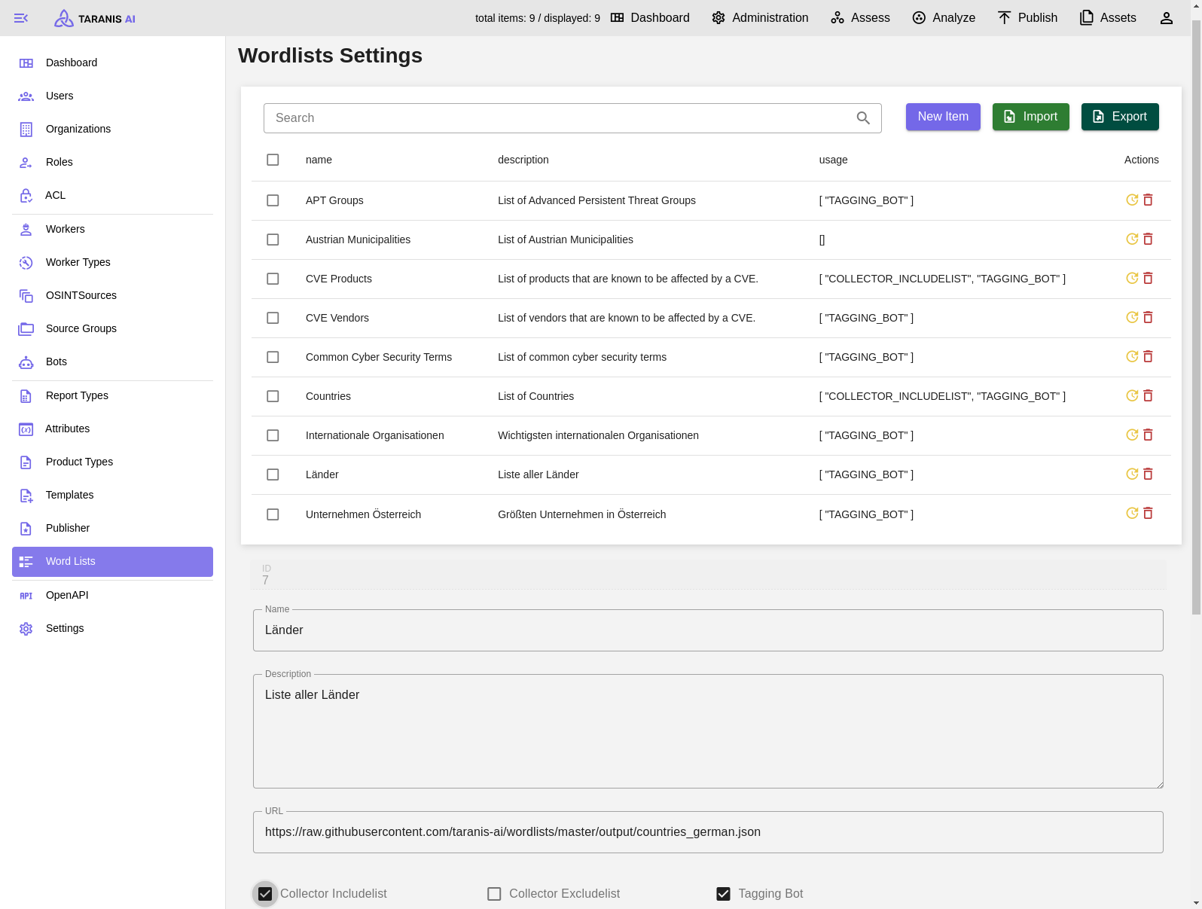Refresh the Common Cyber Security Terms wordlist
Image resolution: width=1202 pixels, height=909 pixels.
coord(1132,356)
